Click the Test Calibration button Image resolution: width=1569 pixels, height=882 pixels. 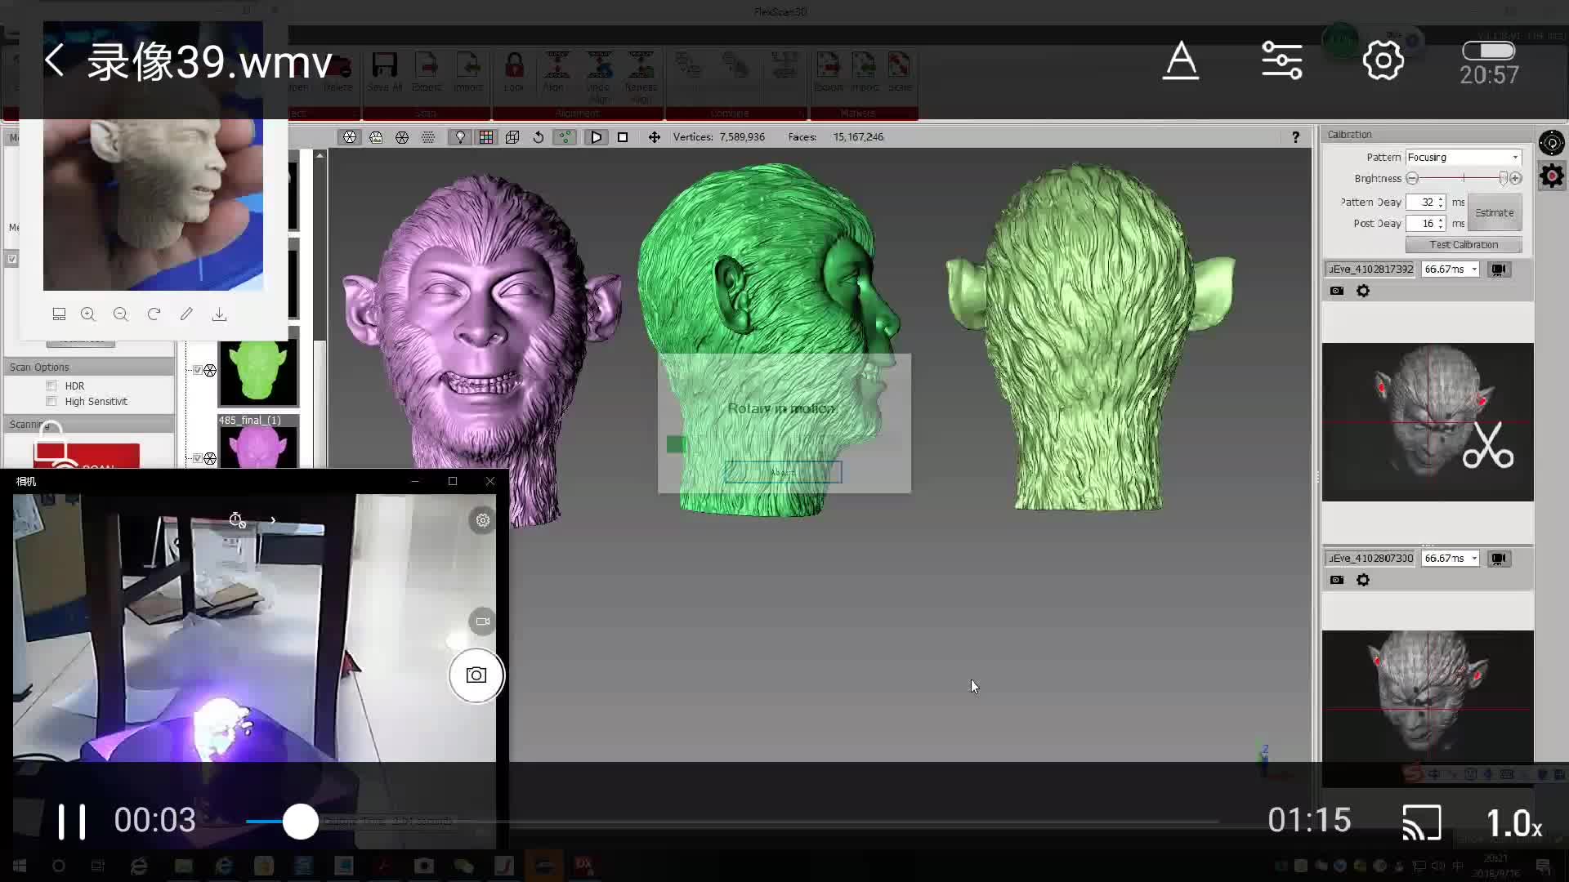click(1464, 244)
